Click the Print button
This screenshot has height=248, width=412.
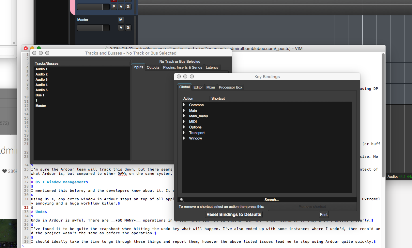click(x=324, y=215)
